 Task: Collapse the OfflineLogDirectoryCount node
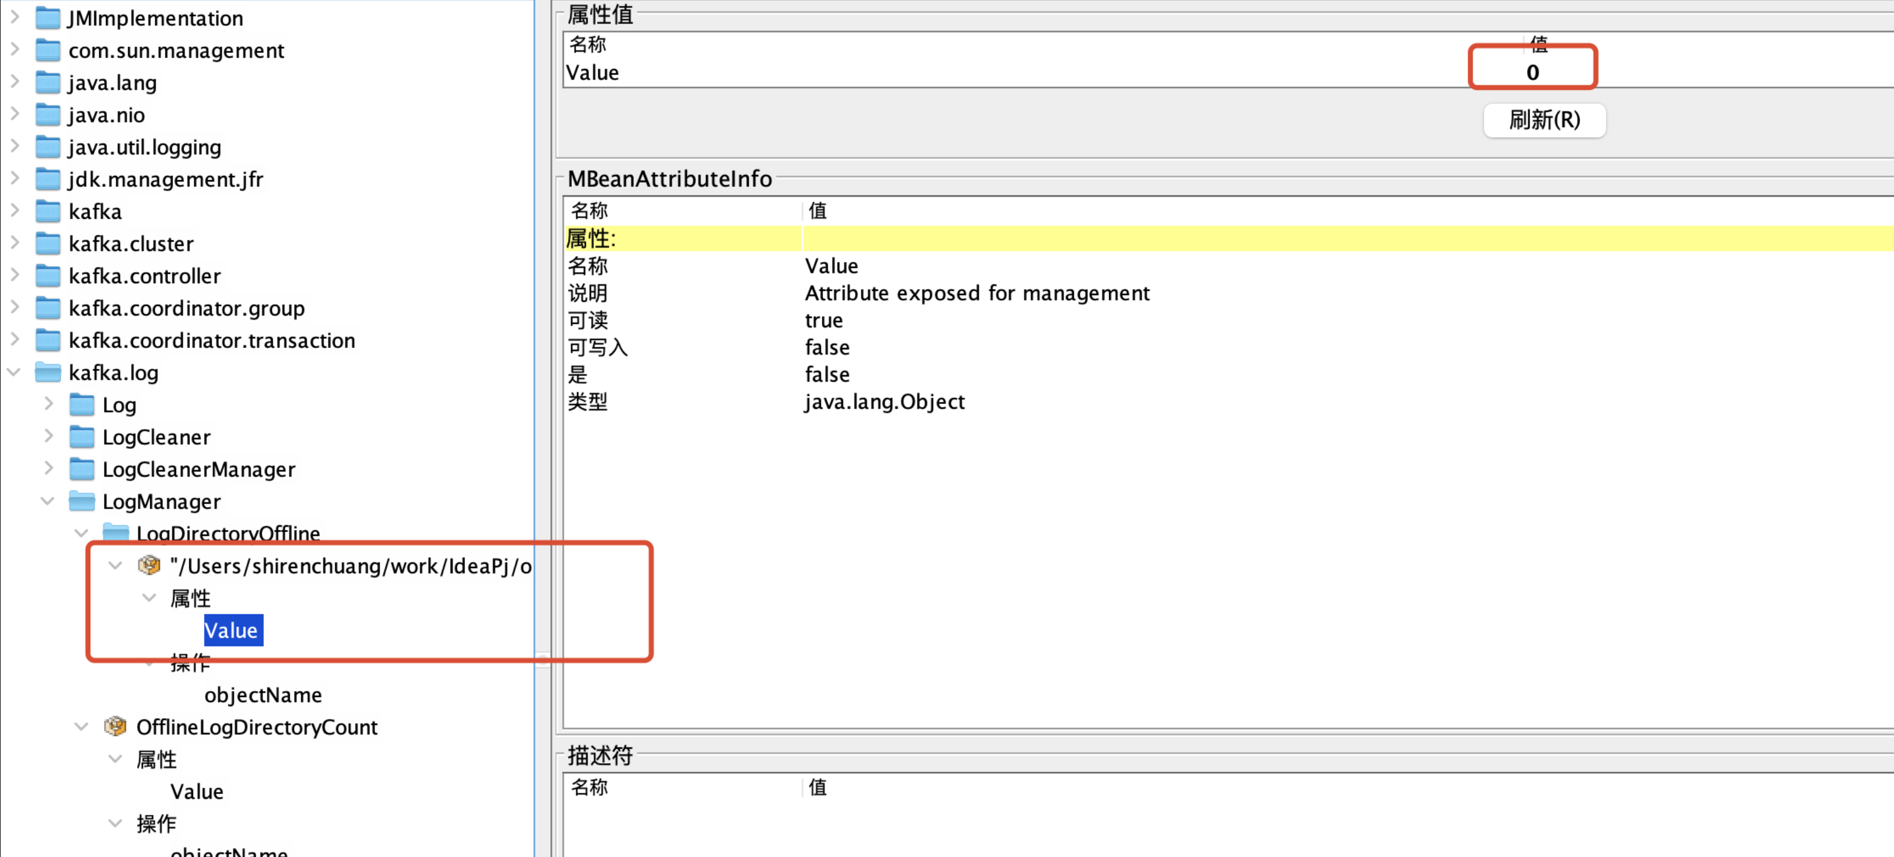(x=82, y=726)
